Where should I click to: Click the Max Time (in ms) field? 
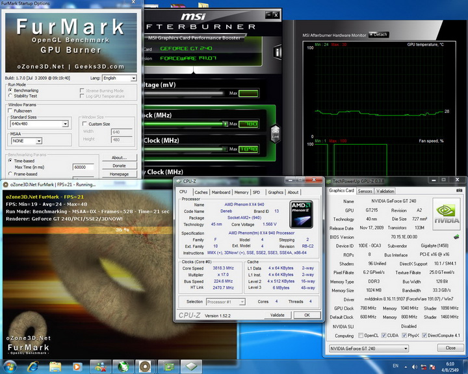click(x=83, y=168)
